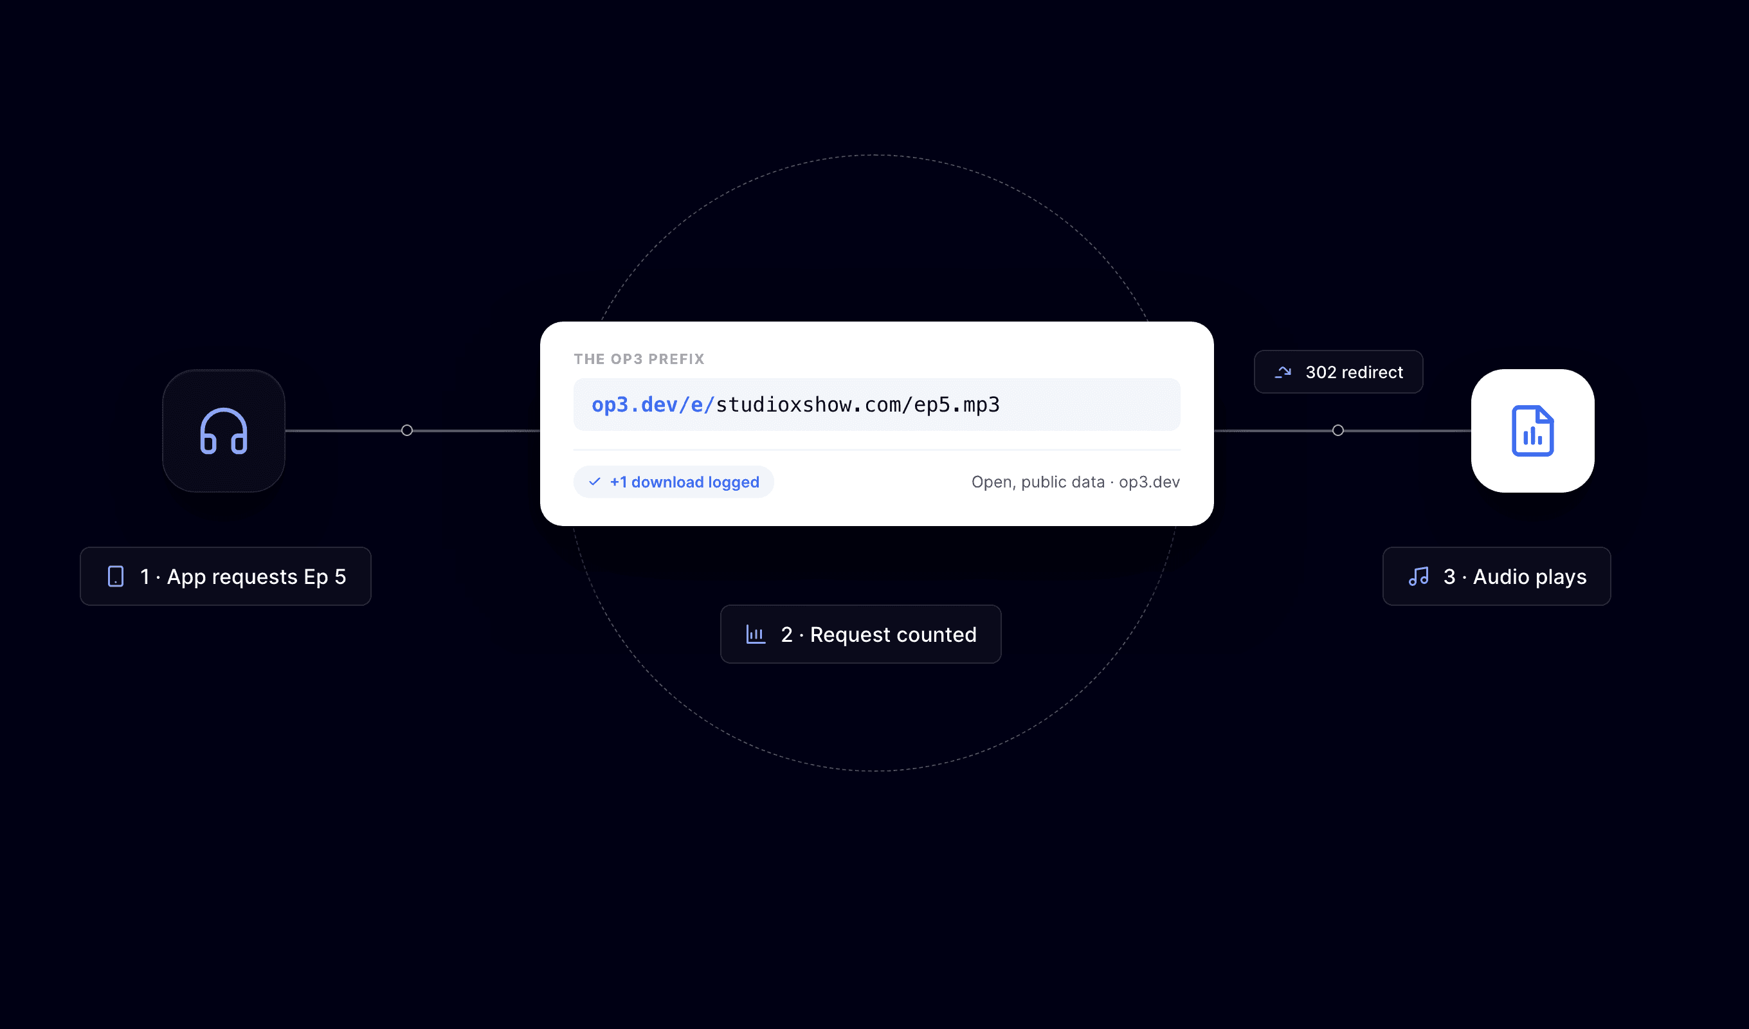The height and width of the screenshot is (1029, 1749).
Task: Select the '3 · Audio plays' pill
Action: coord(1496,576)
